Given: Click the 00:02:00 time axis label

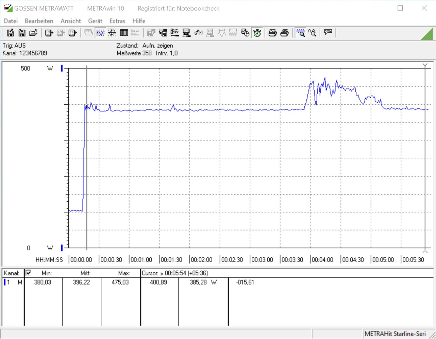Looking at the screenshot, I should pos(202,260).
